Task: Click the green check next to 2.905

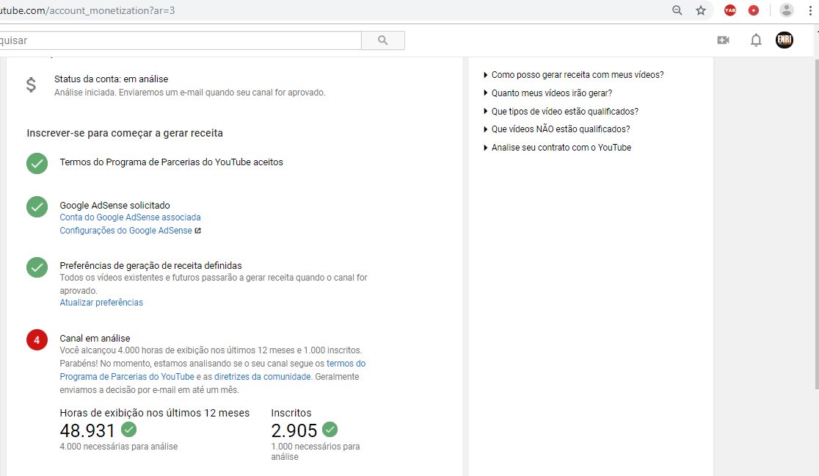Action: click(330, 430)
